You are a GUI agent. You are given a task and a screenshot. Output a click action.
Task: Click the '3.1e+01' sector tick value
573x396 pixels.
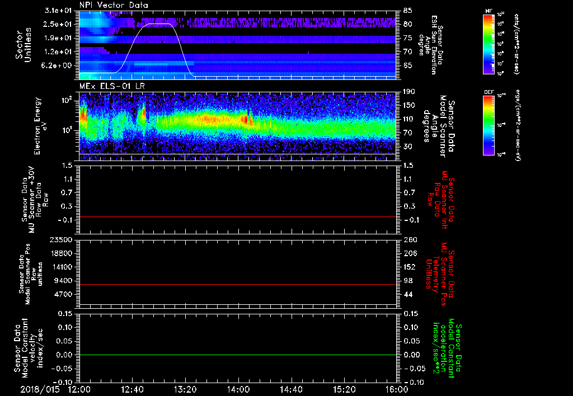coord(58,11)
